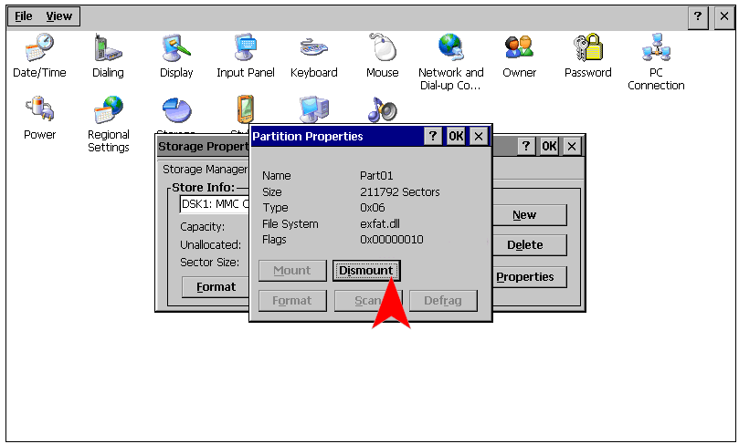Image resolution: width=739 pixels, height=444 pixels.
Task: Open the Regional Settings icon
Action: (x=108, y=110)
